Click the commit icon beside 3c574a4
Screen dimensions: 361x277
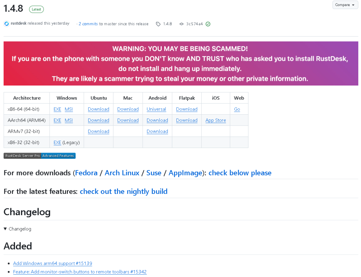182,24
